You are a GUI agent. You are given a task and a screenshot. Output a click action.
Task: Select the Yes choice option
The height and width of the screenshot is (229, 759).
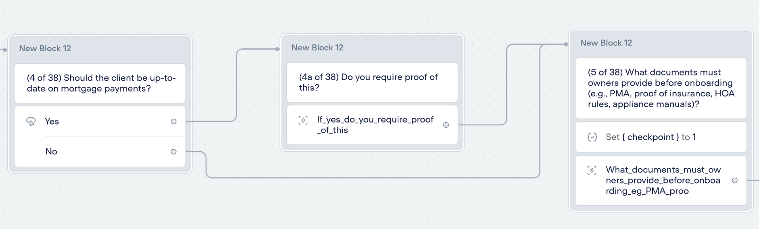pos(100,121)
